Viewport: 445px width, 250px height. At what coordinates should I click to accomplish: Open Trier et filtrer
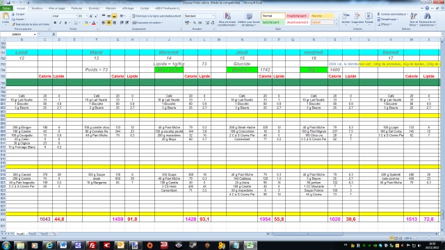414,19
